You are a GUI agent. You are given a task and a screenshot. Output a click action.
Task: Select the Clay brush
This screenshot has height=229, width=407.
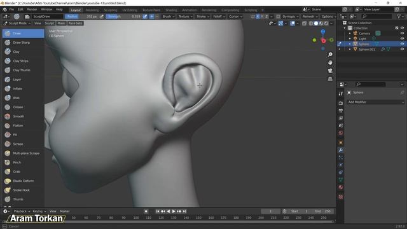pyautogui.click(x=23, y=52)
